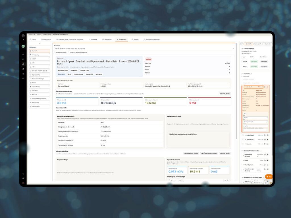Click the locate target icon for Intensivdach

[x=265, y=135]
